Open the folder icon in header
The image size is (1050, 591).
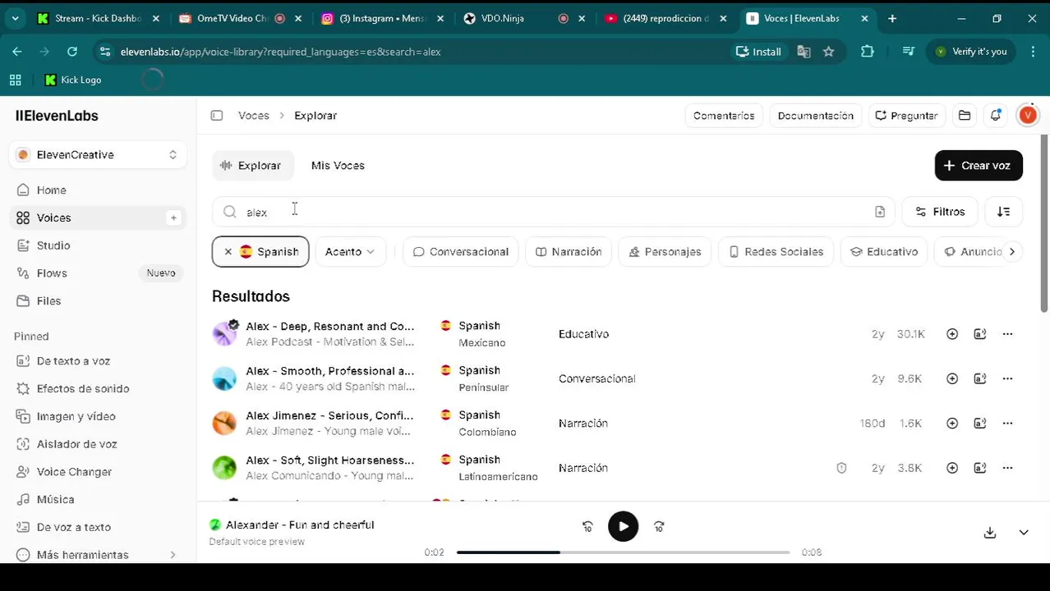pyautogui.click(x=965, y=116)
